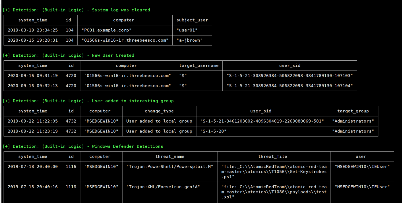Click timestamp 2020-09-15 19:28:31
This screenshot has width=402, height=203.
(33, 40)
